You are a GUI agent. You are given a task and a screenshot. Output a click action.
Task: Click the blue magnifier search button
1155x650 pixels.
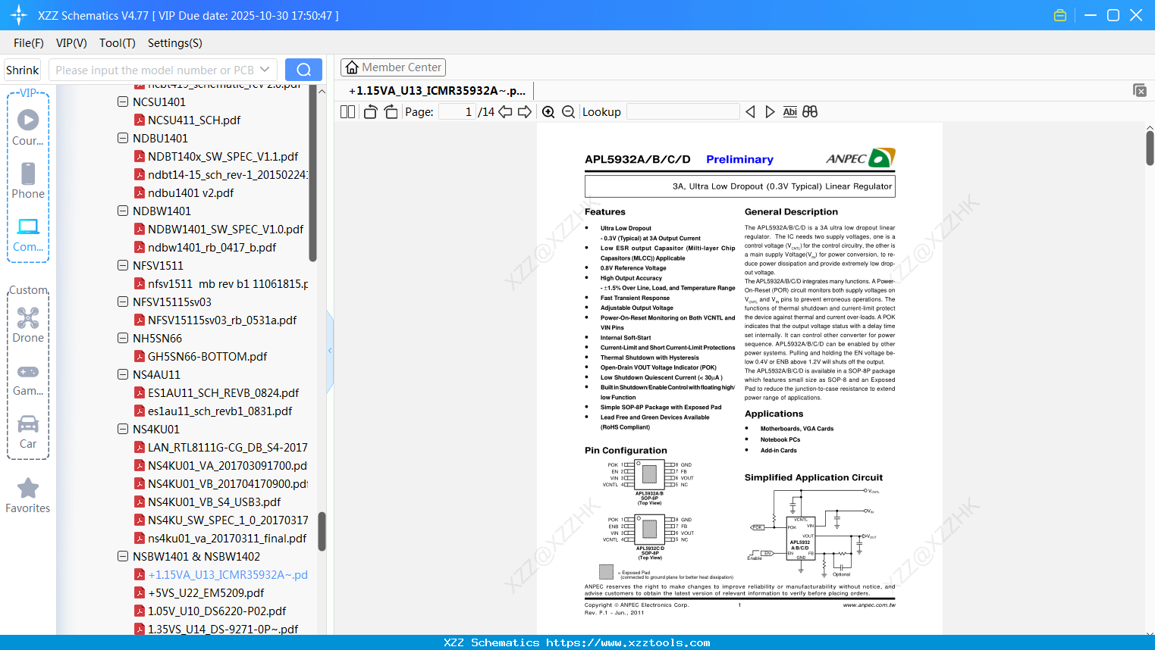[x=303, y=70]
